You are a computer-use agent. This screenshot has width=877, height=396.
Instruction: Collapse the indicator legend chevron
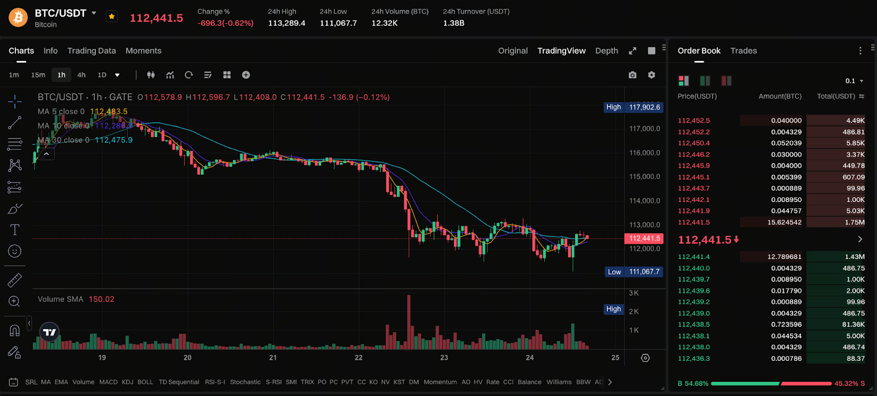pos(47,154)
